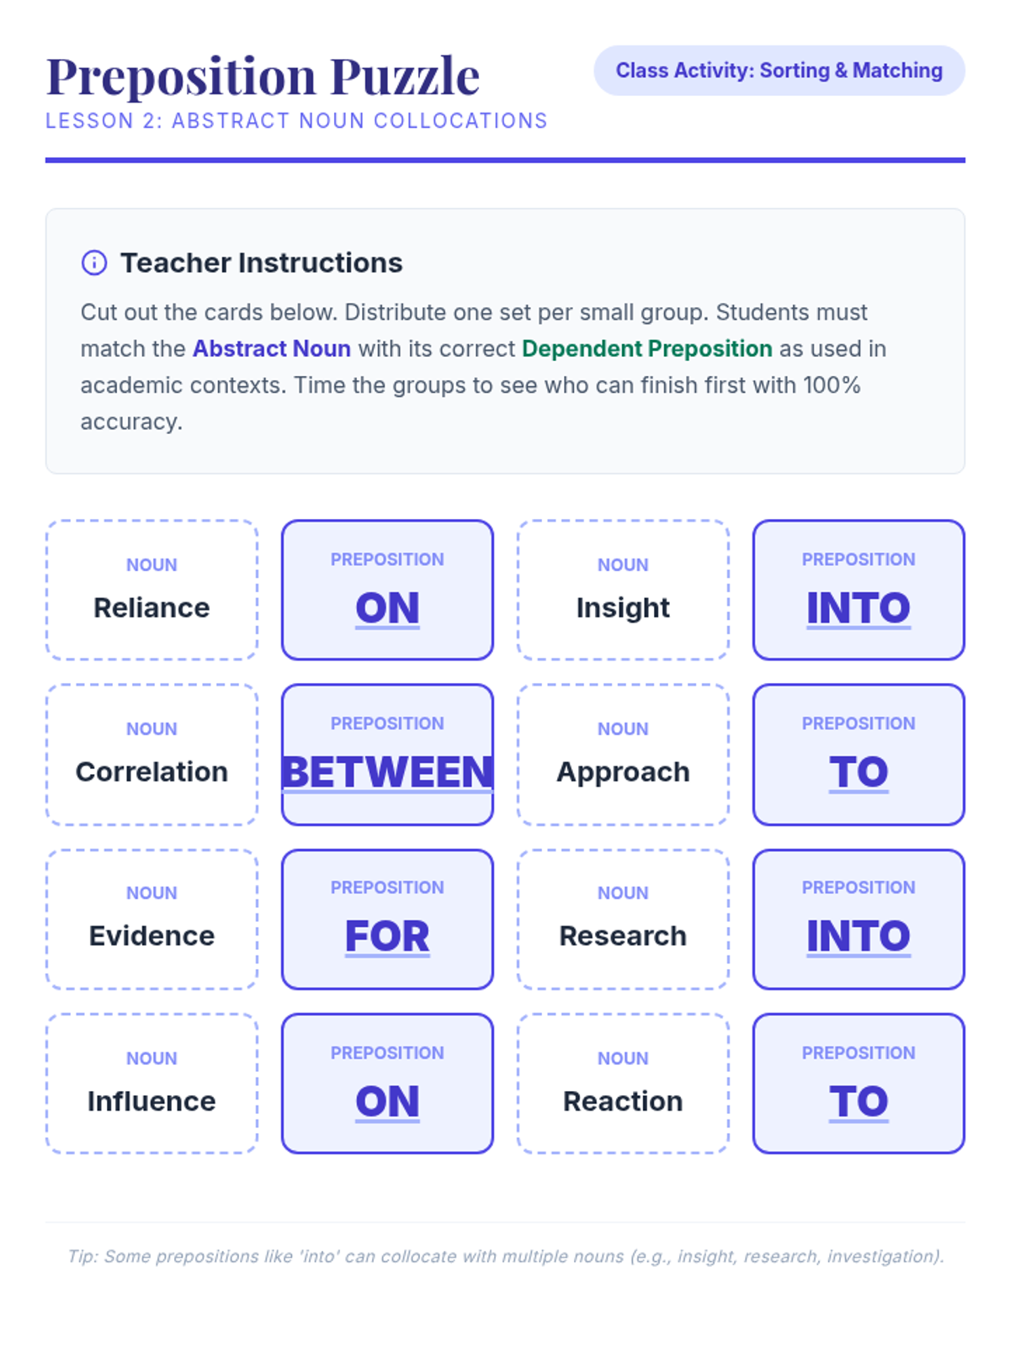This screenshot has width=1010, height=1346.
Task: Click the ON card next to Influence
Action: point(387,1084)
